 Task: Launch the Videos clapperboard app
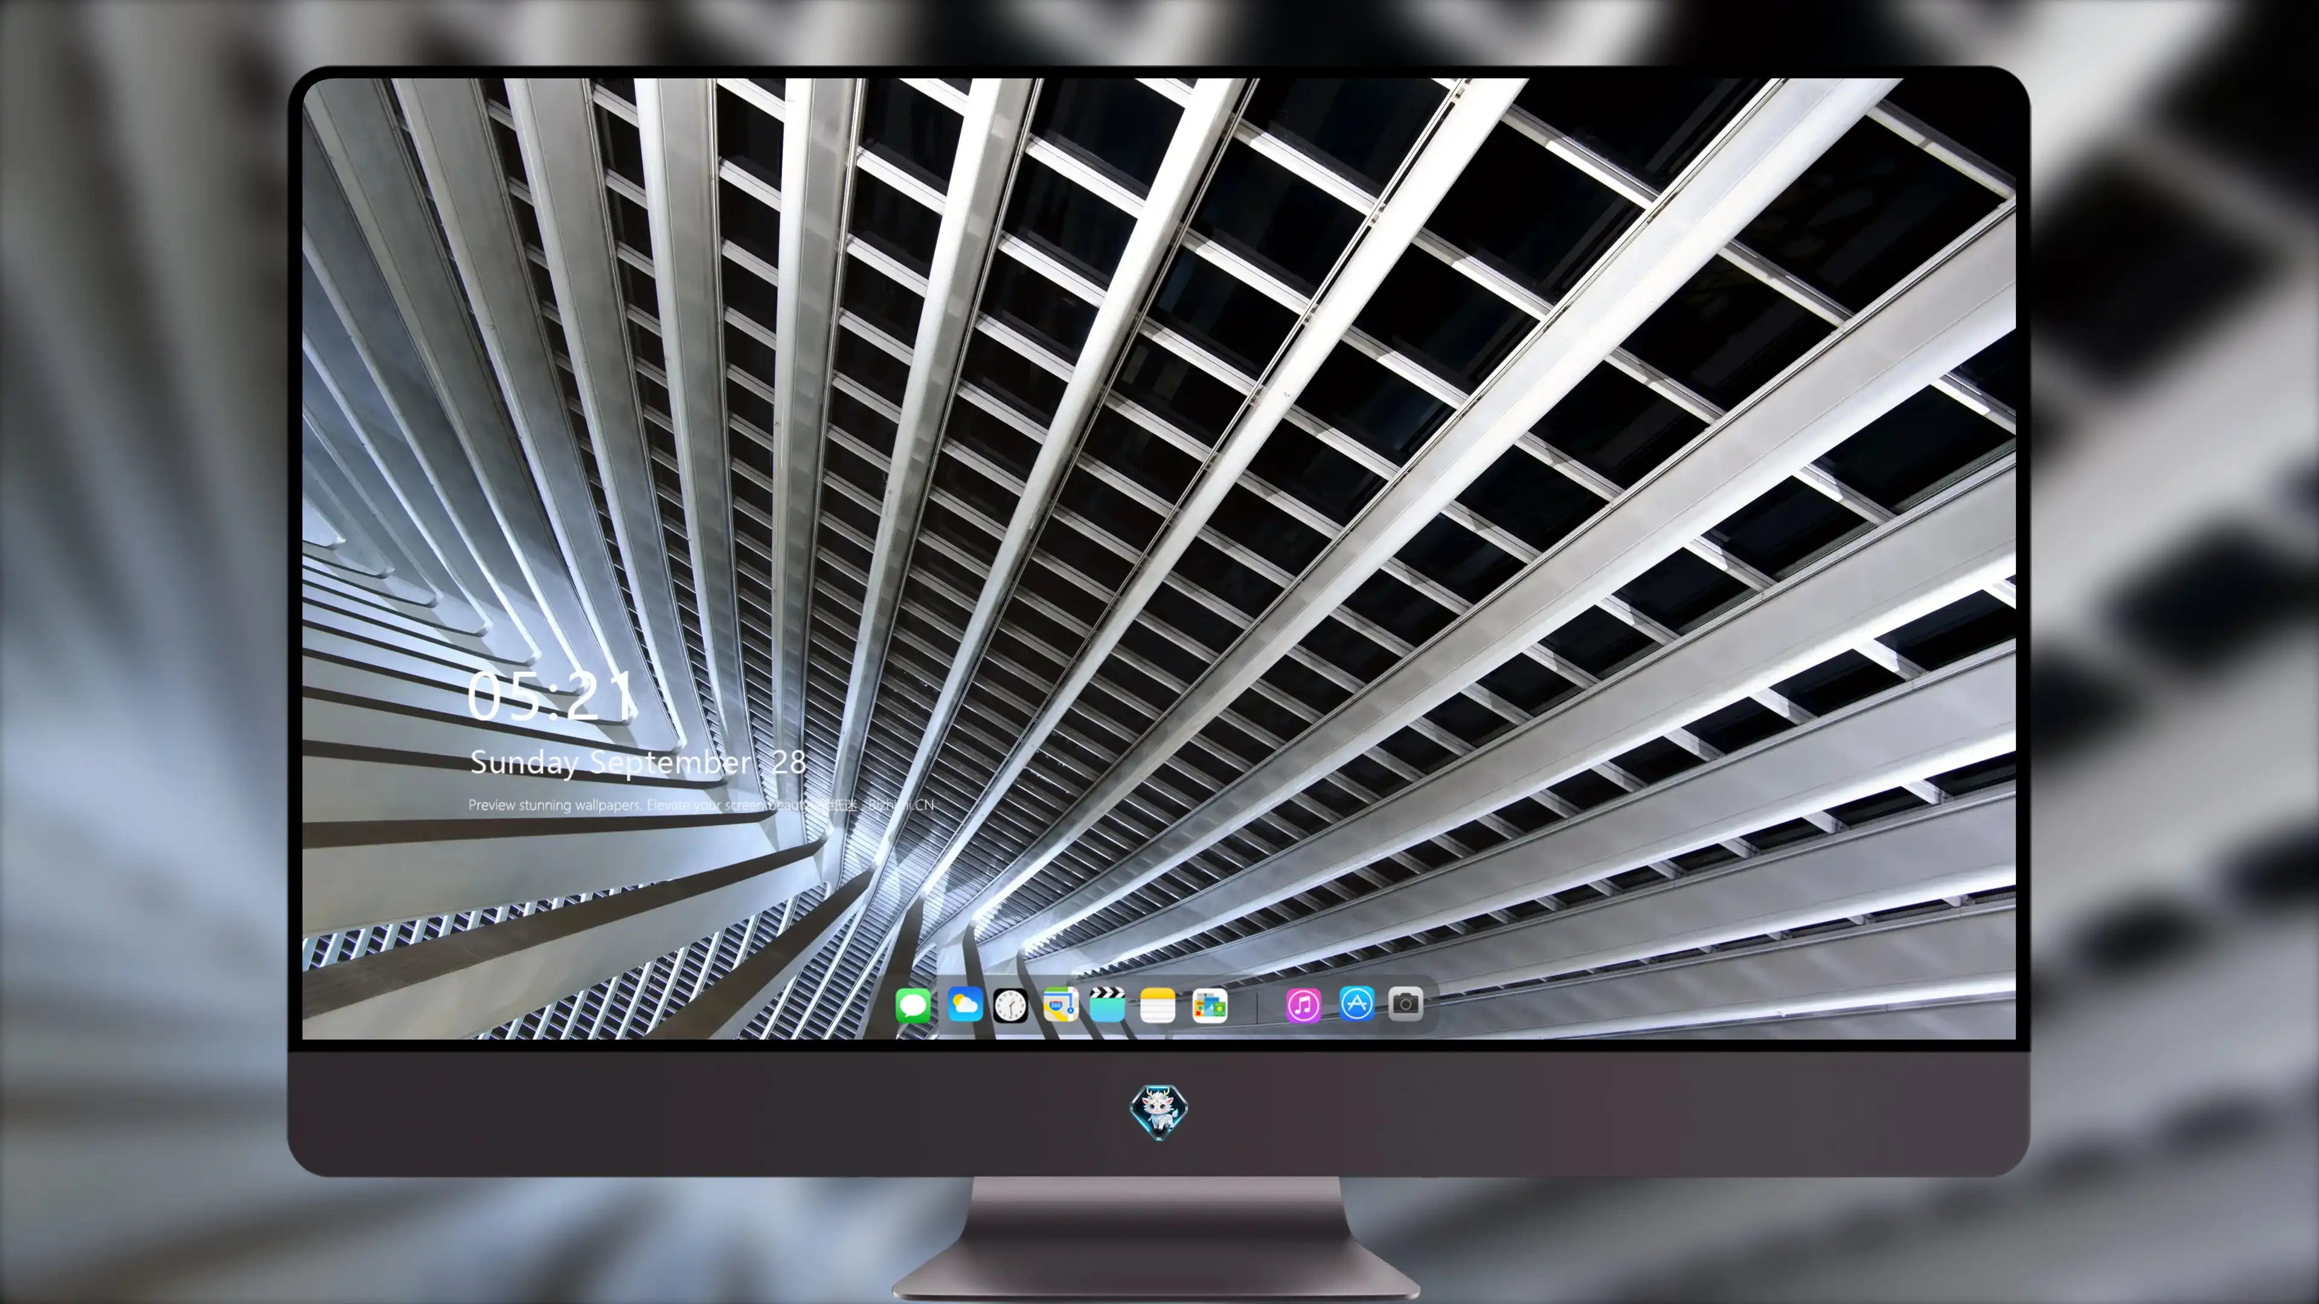click(1108, 1005)
